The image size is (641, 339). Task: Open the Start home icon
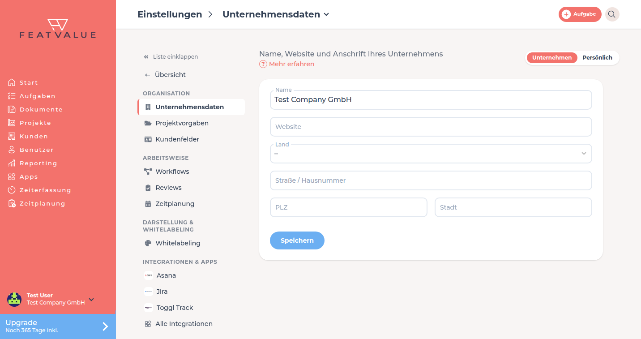pyautogui.click(x=12, y=82)
